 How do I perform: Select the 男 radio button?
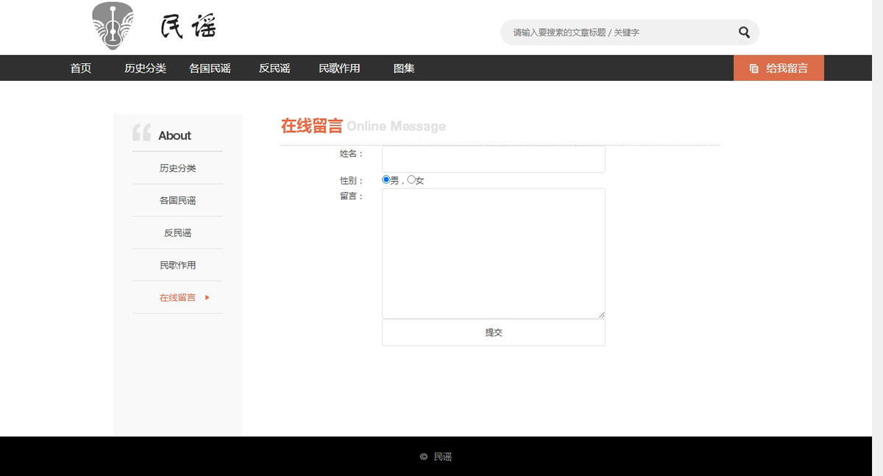[386, 180]
